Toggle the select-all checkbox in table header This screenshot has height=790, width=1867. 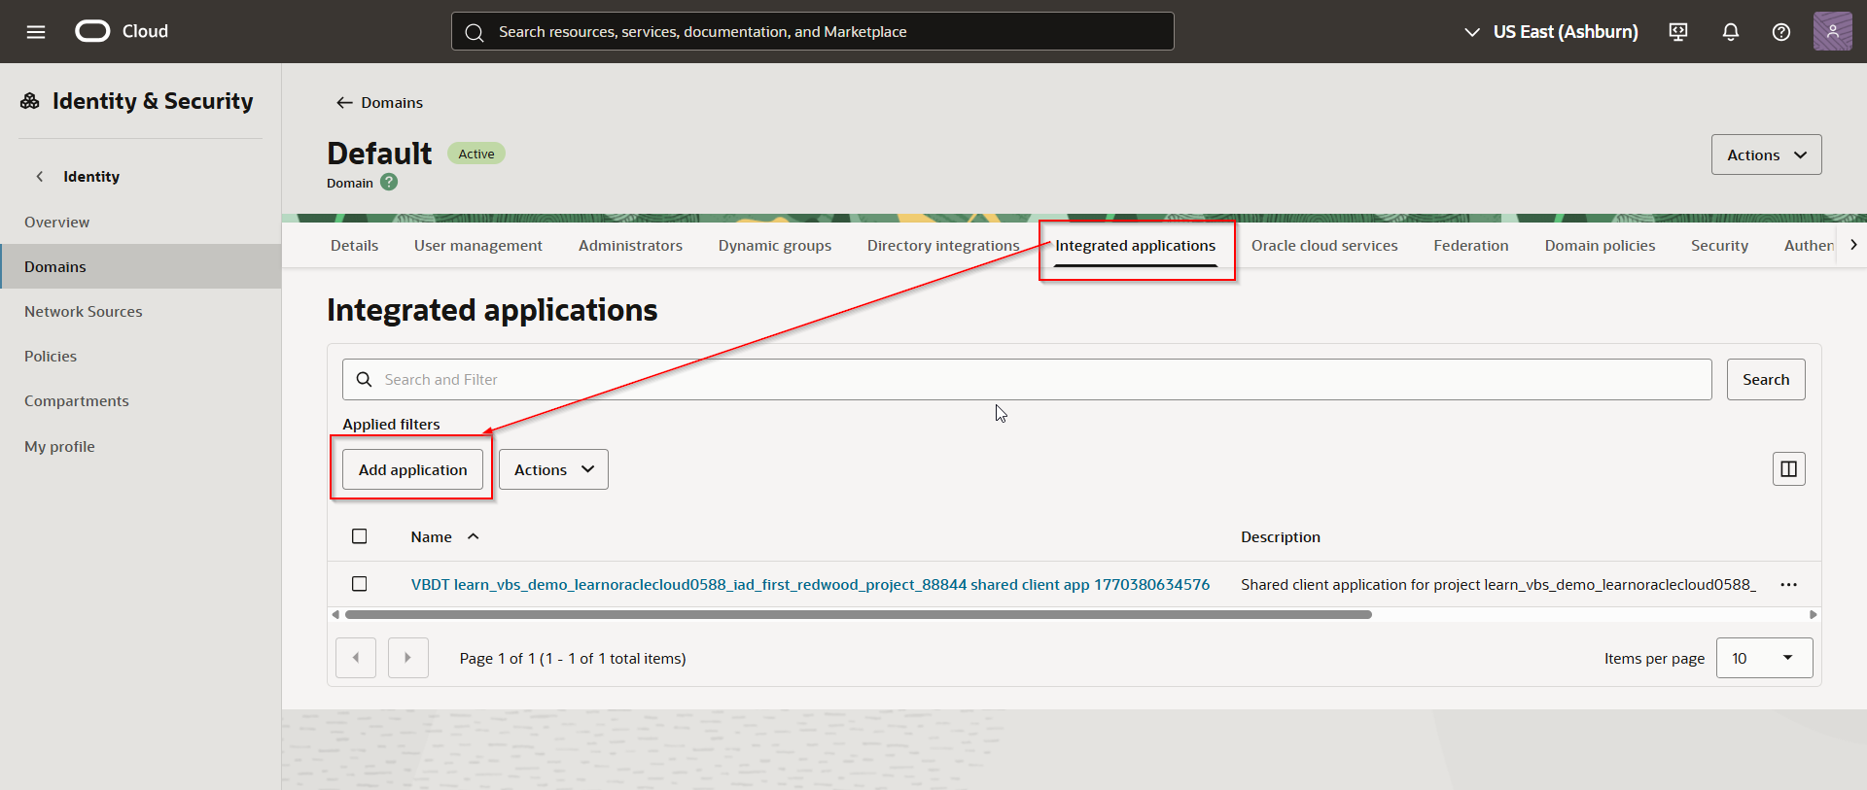click(360, 536)
